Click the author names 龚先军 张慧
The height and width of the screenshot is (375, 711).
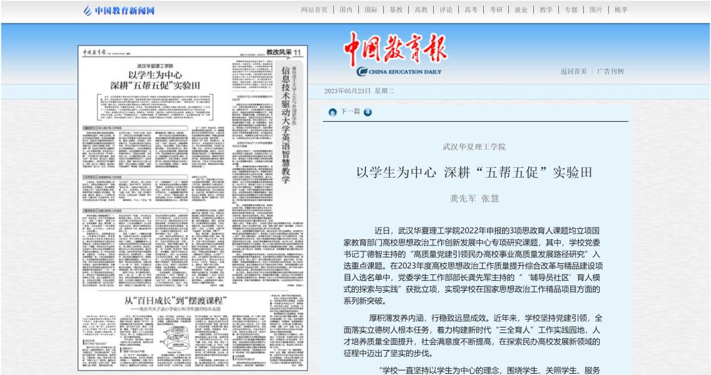[474, 199]
